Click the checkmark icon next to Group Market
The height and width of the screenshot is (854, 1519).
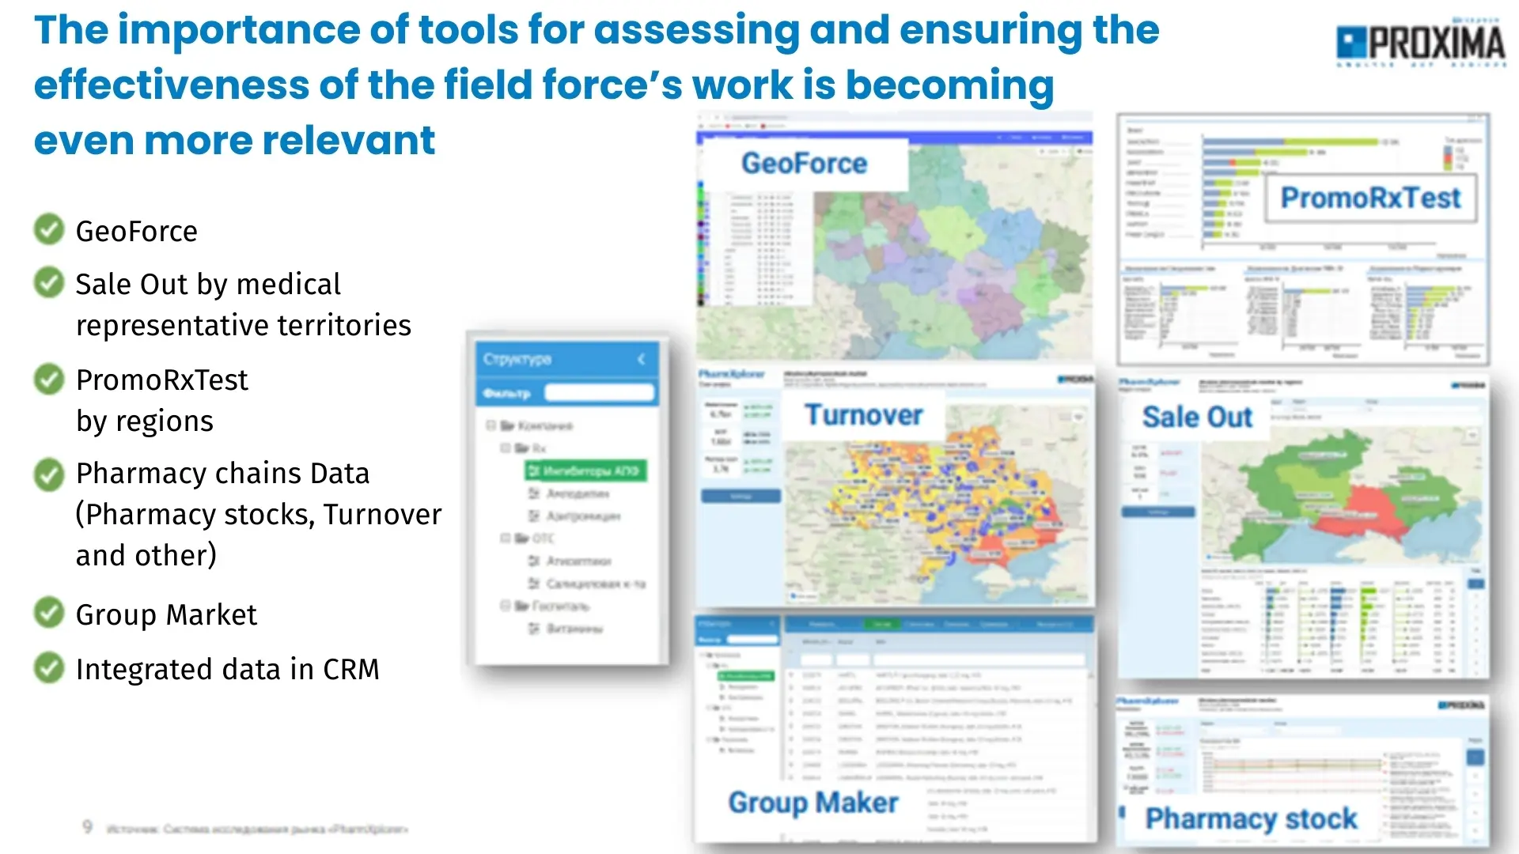tap(49, 613)
